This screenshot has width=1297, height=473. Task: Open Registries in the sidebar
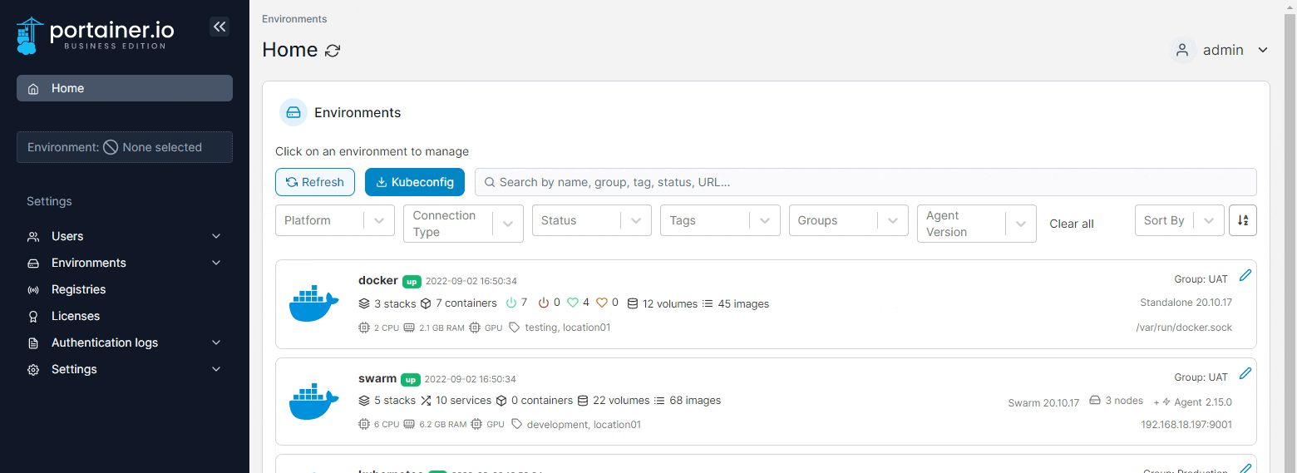tap(78, 289)
